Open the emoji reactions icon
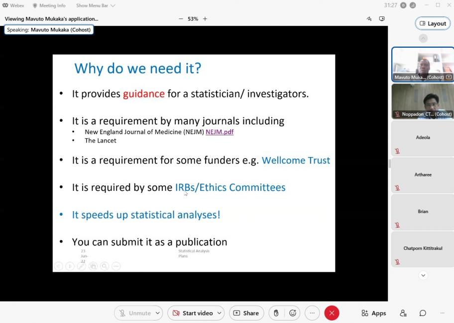The image size is (454, 323). pyautogui.click(x=293, y=313)
